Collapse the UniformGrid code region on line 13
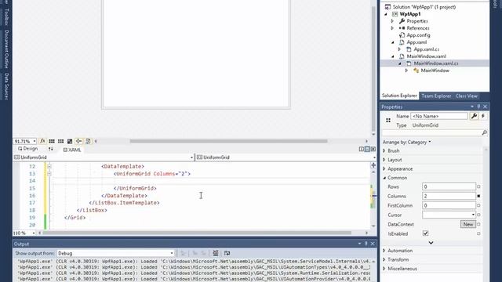Image resolution: width=502 pixels, height=282 pixels. pyautogui.click(x=49, y=174)
